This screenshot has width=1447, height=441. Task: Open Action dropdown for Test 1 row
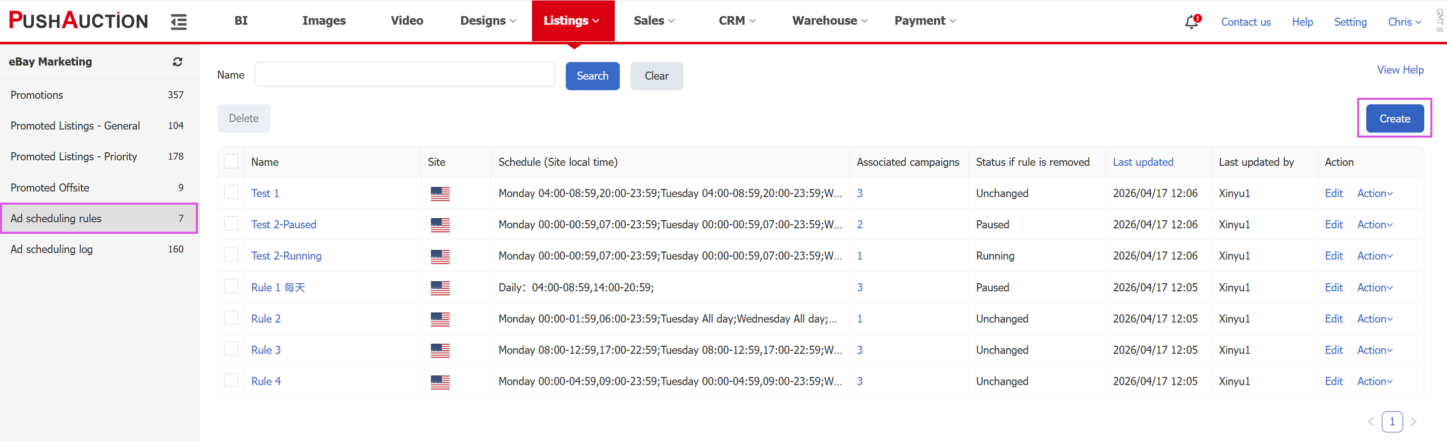tap(1374, 194)
